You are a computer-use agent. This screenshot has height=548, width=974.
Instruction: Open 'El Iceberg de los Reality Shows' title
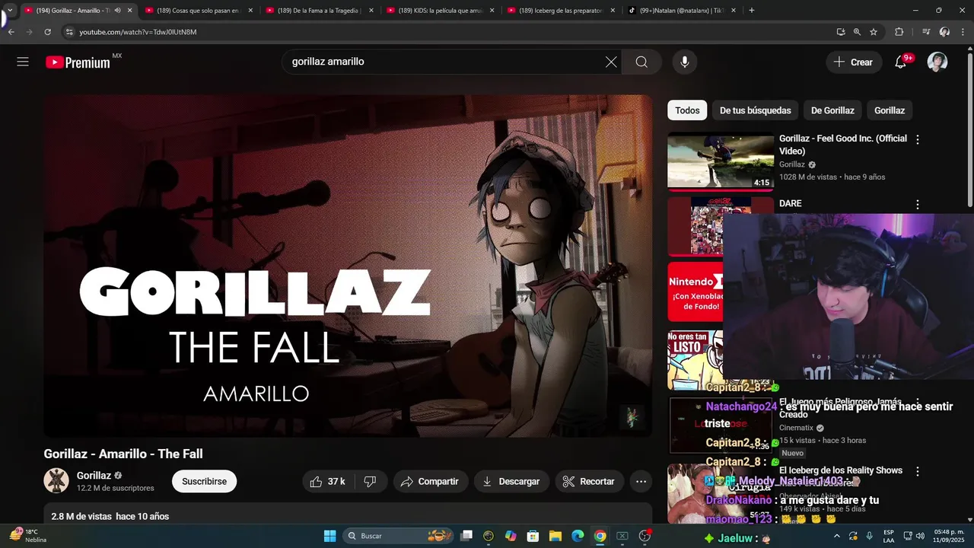tap(841, 470)
